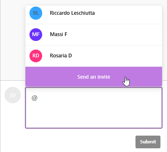The width and height of the screenshot is (167, 152).
Task: Click the gray area above the JD avatar
Action: click(13, 41)
